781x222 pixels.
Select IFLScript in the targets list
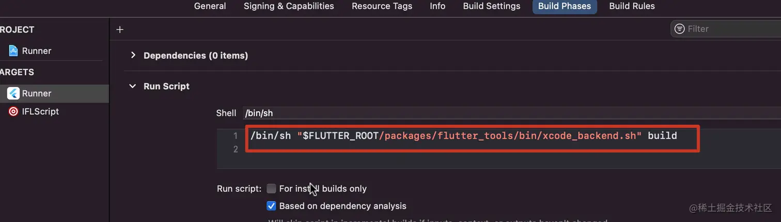pos(40,111)
